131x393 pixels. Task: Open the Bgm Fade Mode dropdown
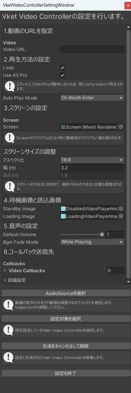(92, 242)
